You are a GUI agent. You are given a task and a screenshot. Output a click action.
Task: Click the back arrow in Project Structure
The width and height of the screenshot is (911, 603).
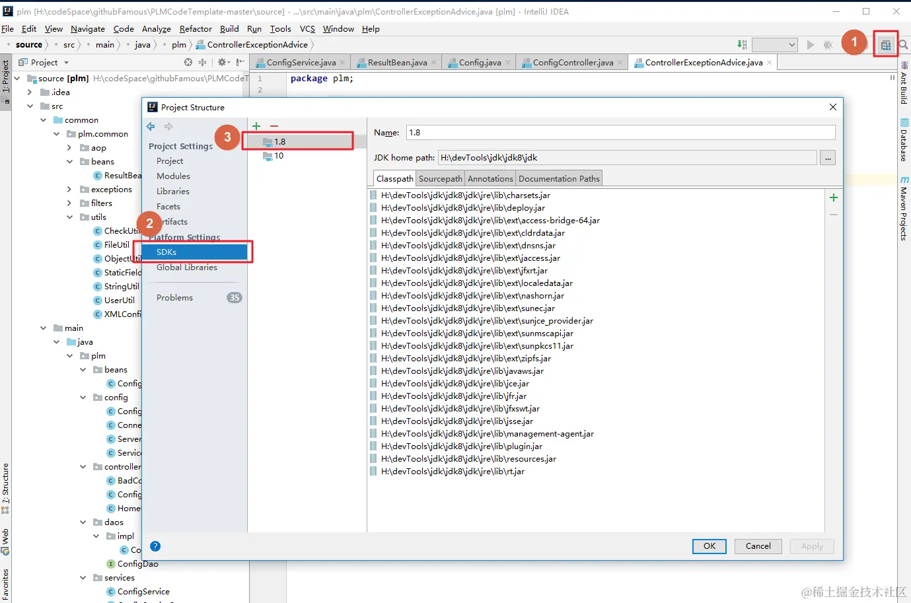point(151,126)
